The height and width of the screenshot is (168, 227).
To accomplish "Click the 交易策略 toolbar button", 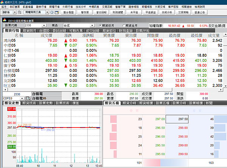I will pos(183,12).
